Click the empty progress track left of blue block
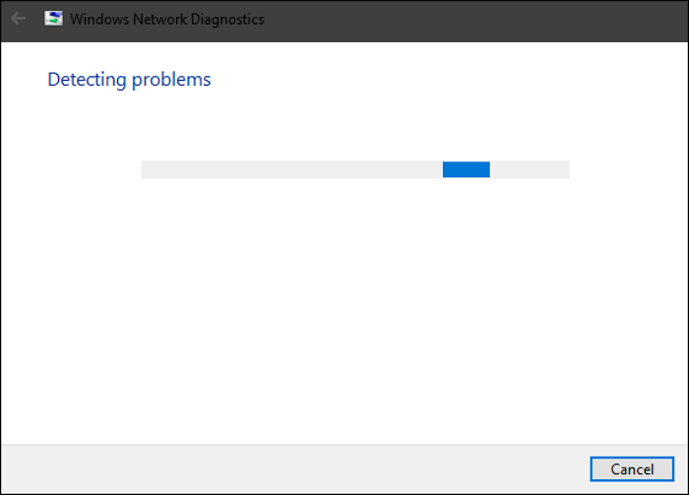 291,169
